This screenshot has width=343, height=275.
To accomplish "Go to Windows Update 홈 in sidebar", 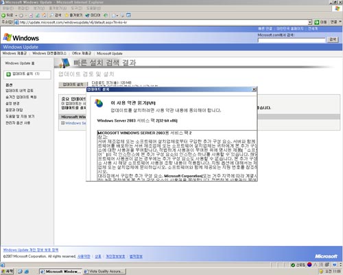I will [20, 63].
